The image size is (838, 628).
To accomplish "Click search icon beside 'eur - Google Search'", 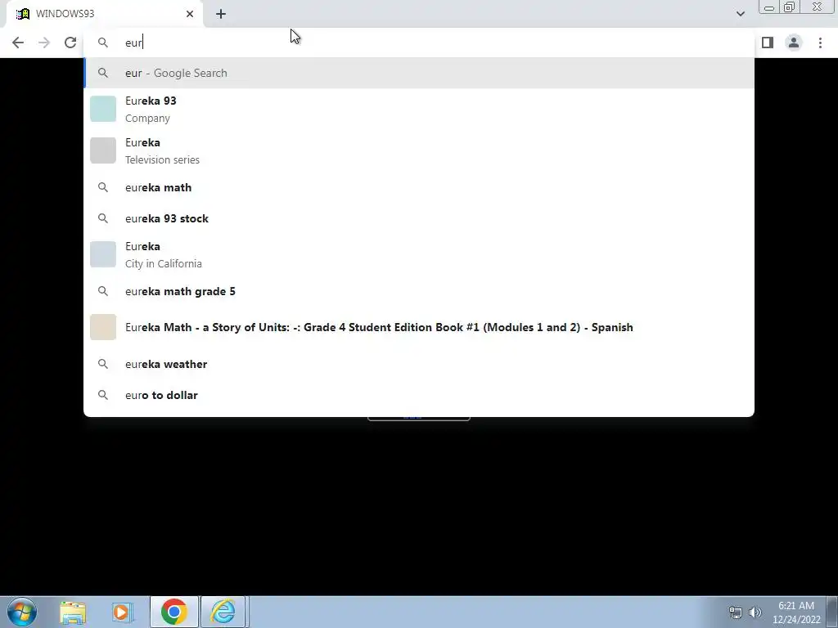I will pos(103,73).
